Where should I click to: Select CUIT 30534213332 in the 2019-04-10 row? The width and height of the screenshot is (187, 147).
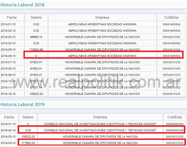click(175, 143)
